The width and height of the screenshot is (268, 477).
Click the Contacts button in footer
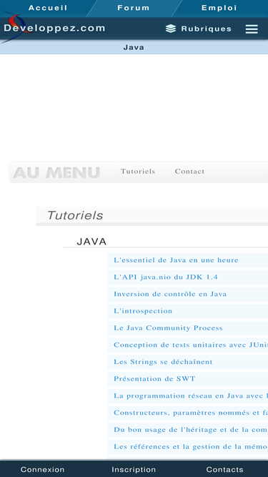point(224,469)
